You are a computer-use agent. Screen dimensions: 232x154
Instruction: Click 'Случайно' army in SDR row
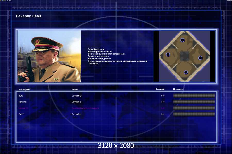[x=76, y=96]
